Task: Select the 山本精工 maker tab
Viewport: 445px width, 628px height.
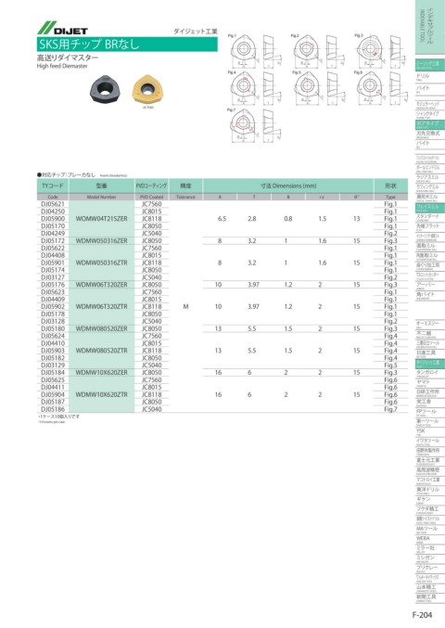Action: 430,588
